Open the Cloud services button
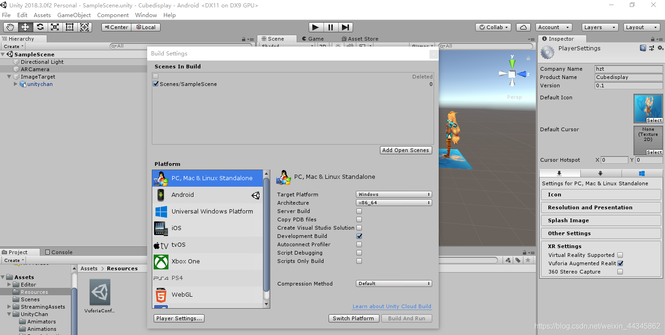 (x=523, y=27)
